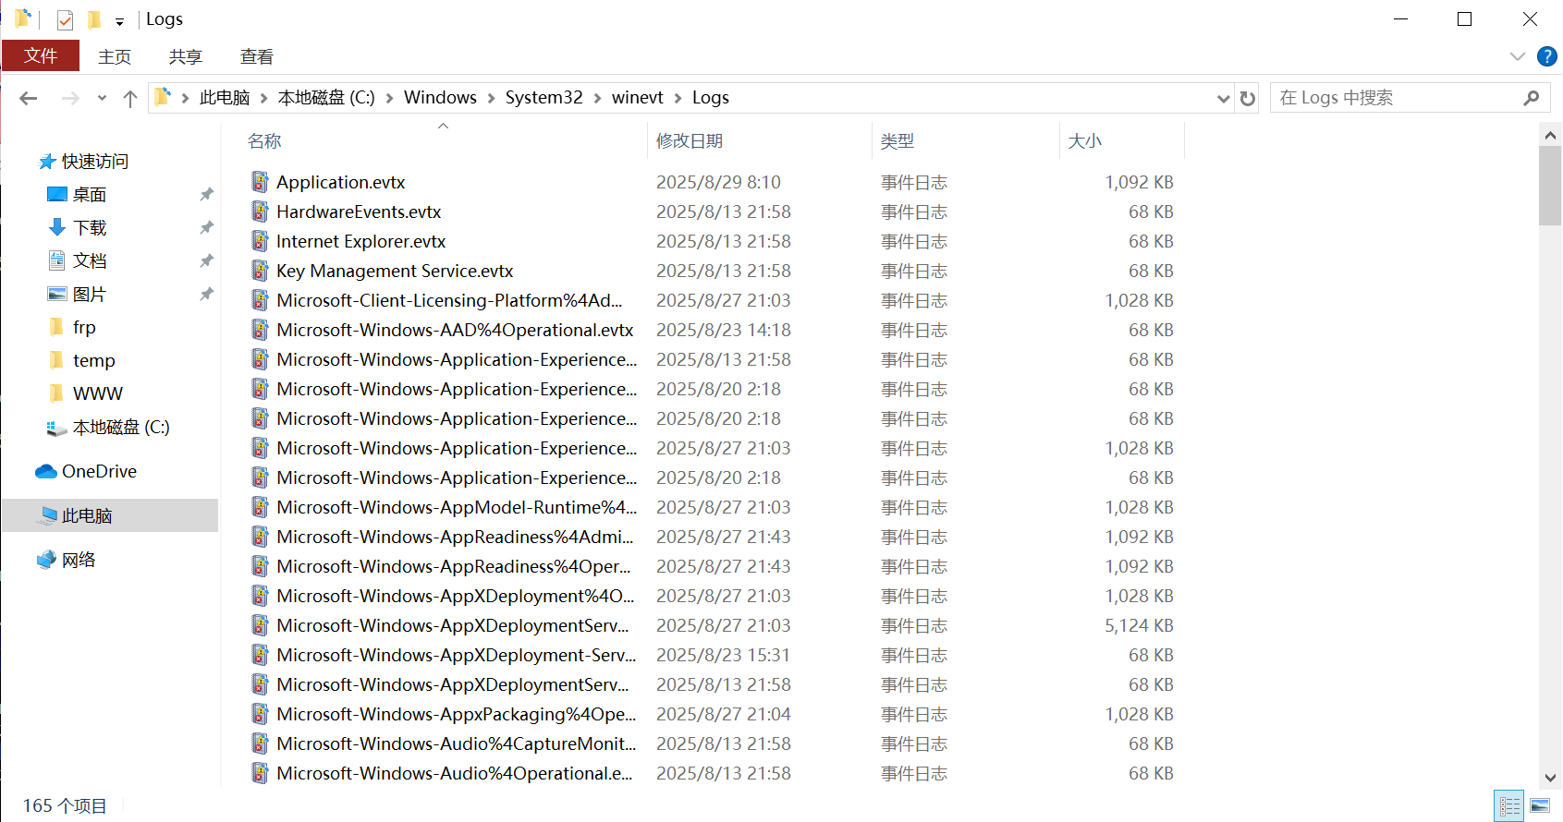Image resolution: width=1563 pixels, height=822 pixels.
Task: Refresh the Logs folder listing
Action: tap(1248, 98)
